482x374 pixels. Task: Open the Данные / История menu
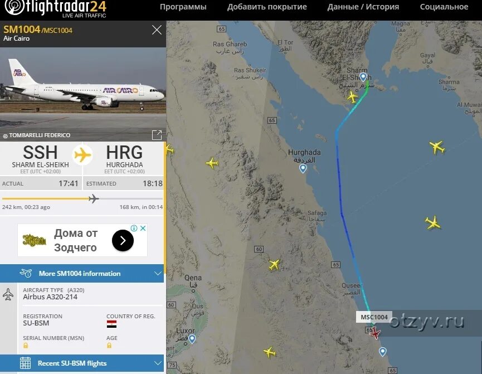(363, 7)
